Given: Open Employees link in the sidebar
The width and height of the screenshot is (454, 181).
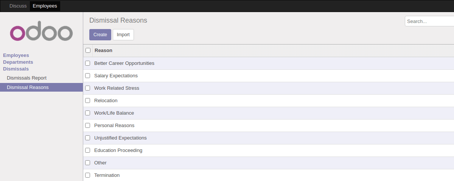Looking at the screenshot, I should coord(16,55).
